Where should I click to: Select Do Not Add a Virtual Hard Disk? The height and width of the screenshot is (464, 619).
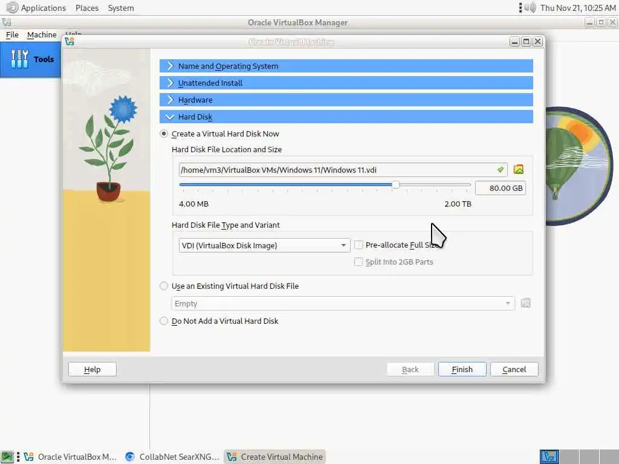tap(164, 321)
